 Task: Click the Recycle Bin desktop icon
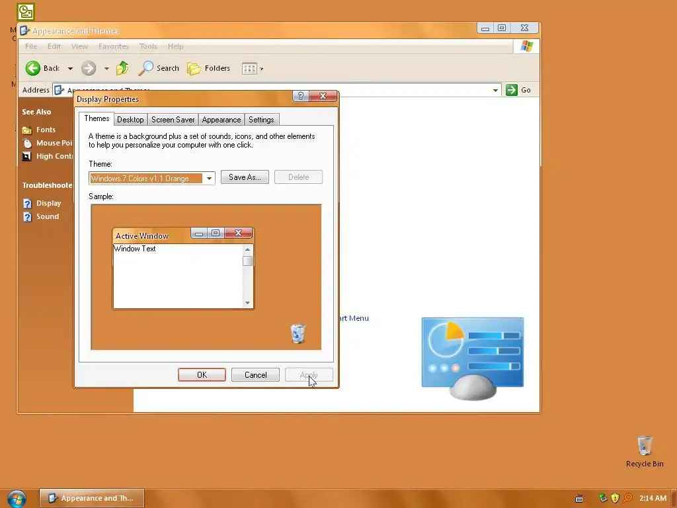click(x=645, y=445)
